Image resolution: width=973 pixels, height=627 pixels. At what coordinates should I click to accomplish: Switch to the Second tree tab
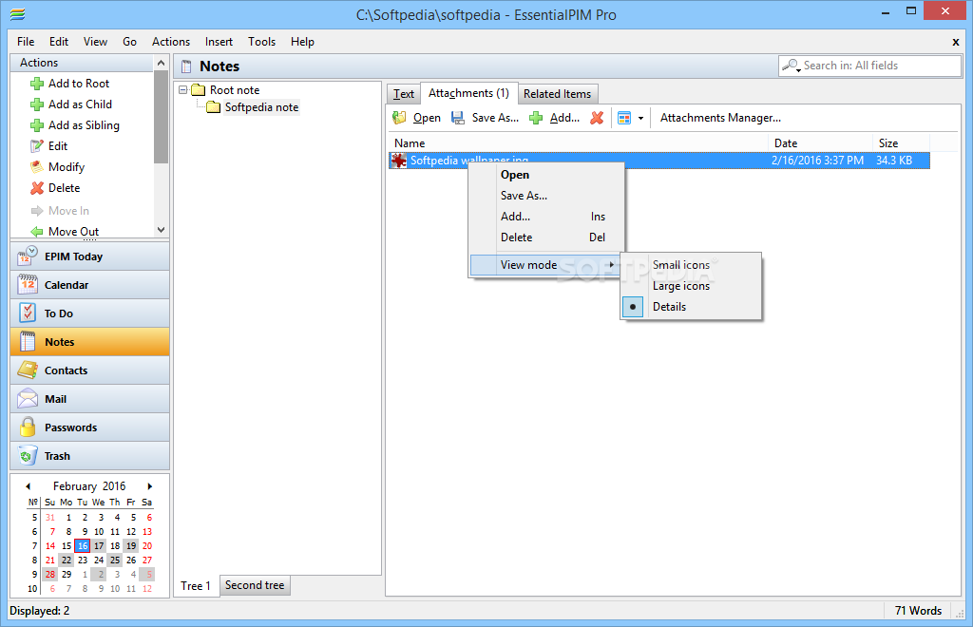tap(255, 585)
